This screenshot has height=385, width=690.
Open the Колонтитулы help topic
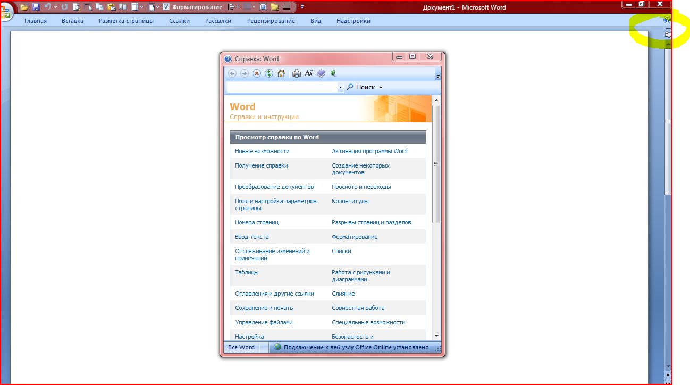[350, 201]
